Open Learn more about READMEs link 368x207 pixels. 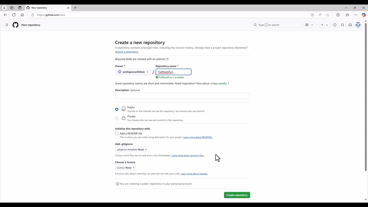pos(198,137)
